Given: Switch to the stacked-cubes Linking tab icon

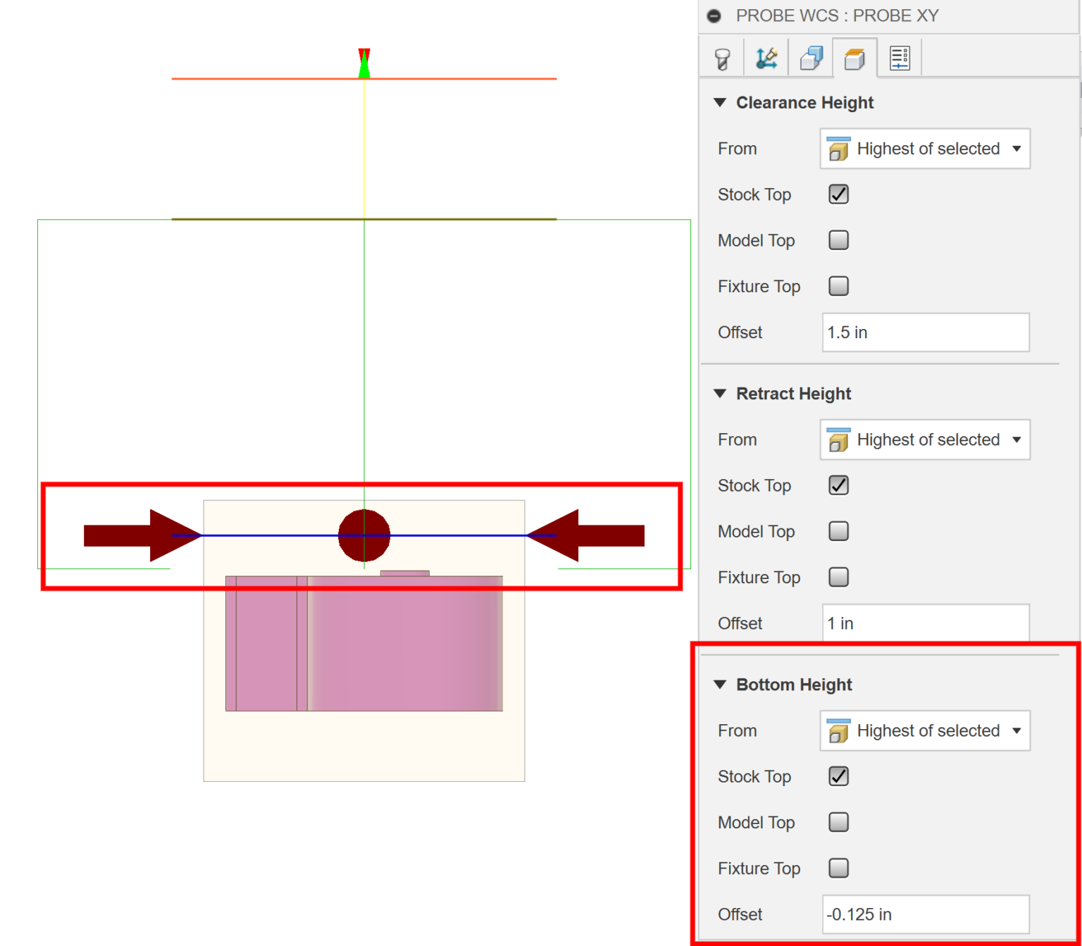Looking at the screenshot, I should 810,57.
